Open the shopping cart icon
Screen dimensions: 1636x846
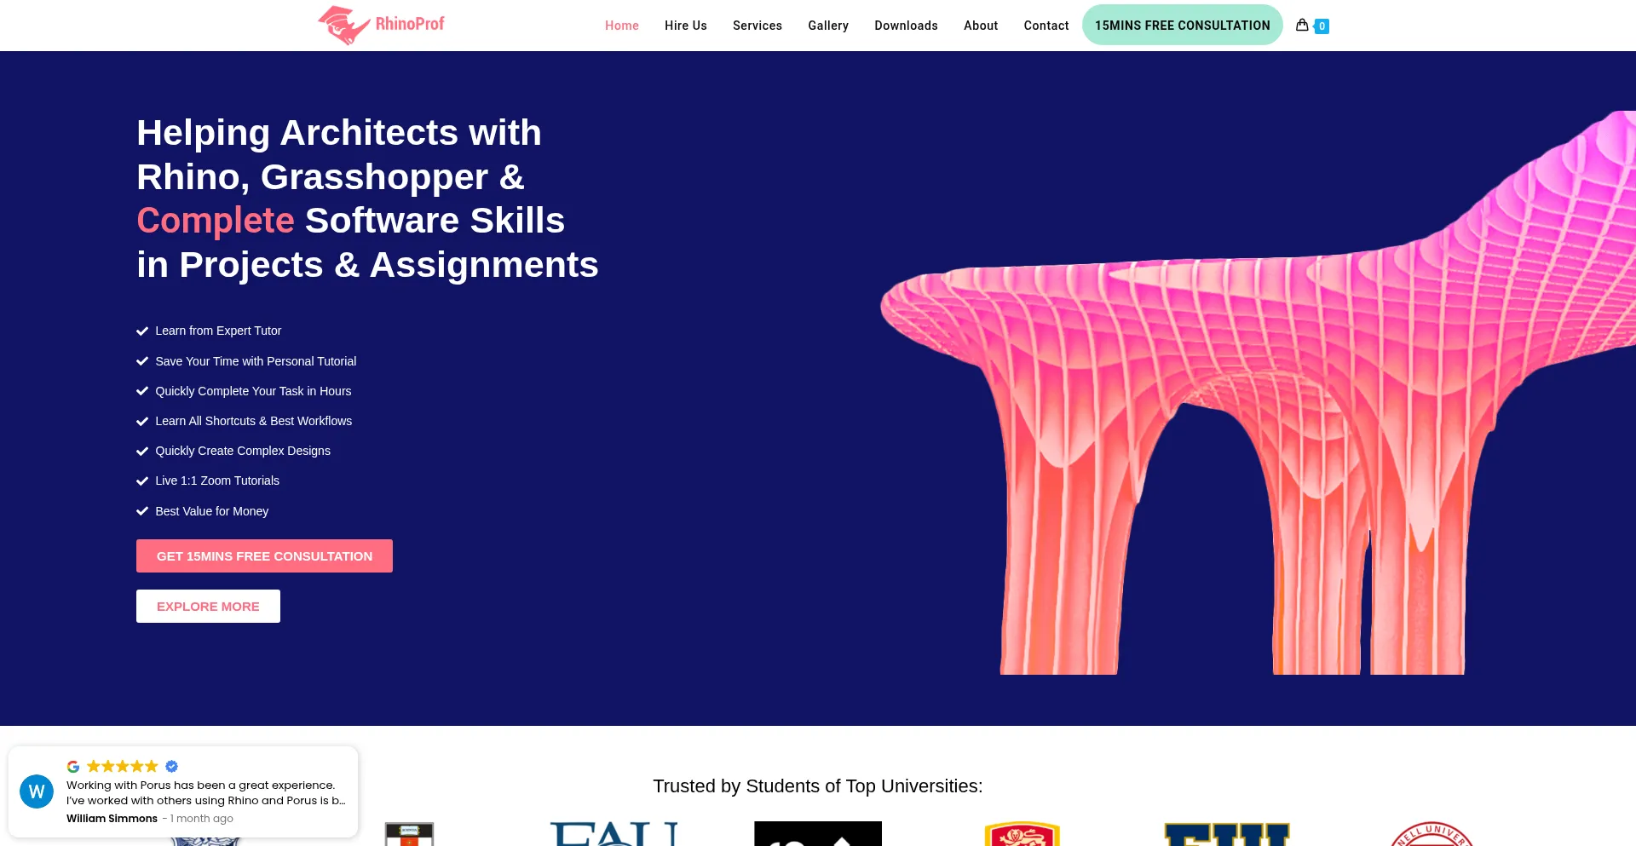pos(1302,26)
